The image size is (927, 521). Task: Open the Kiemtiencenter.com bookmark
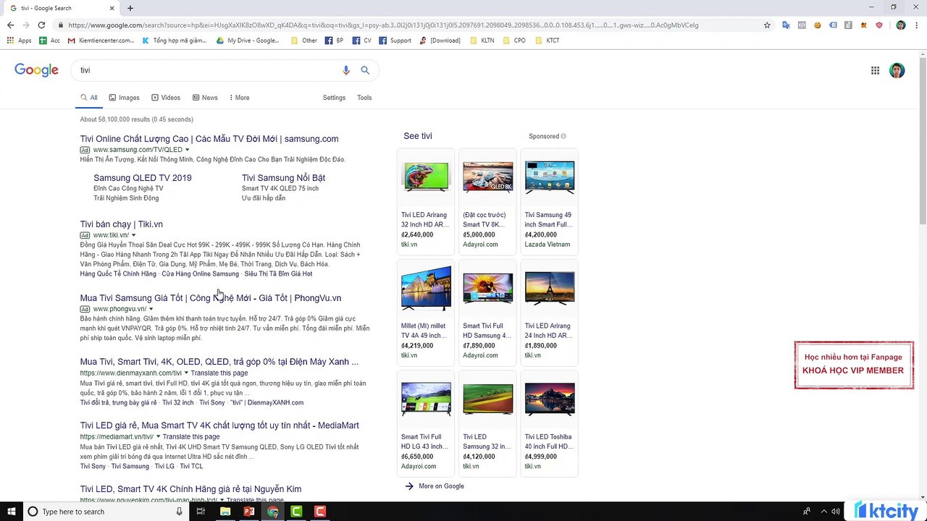101,41
